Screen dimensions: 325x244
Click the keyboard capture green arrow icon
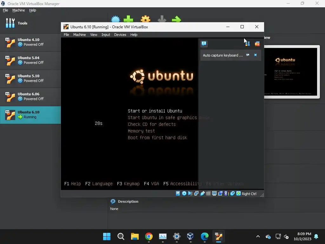239,193
